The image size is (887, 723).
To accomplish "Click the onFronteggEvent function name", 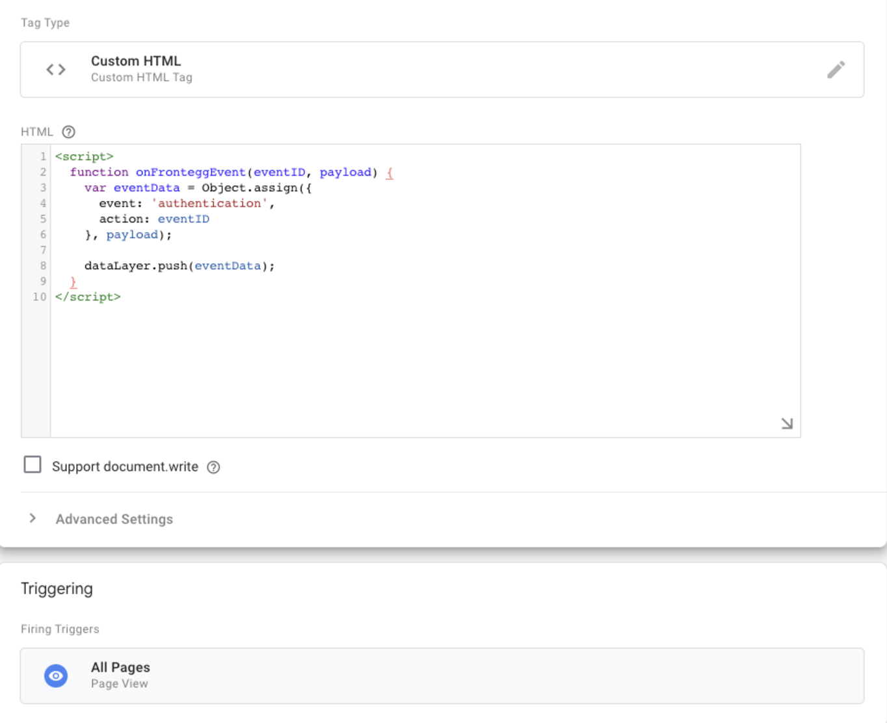I will tap(191, 172).
